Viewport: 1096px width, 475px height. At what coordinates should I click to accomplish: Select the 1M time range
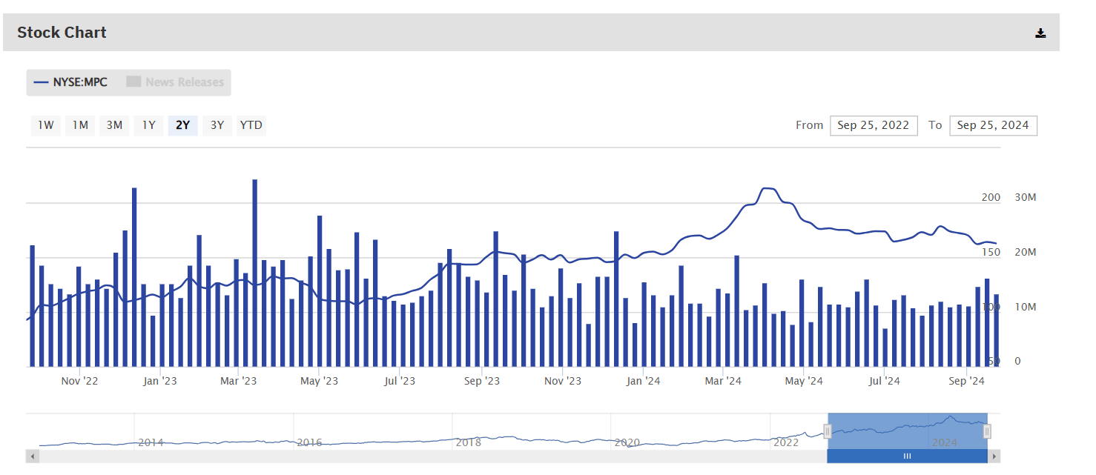click(x=79, y=125)
